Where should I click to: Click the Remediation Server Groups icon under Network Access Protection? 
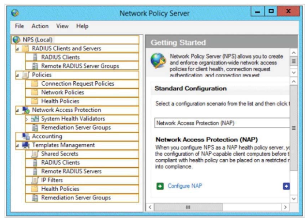[35, 128]
